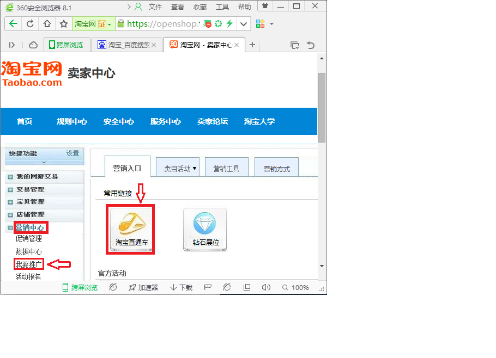Open the cloud sync icon in tab bar
Image resolution: width=496 pixels, height=358 pixels.
coord(33,45)
